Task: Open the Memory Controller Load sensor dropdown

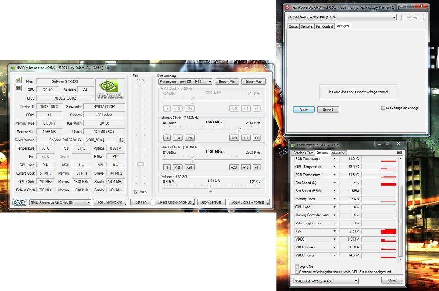Action: (334, 215)
